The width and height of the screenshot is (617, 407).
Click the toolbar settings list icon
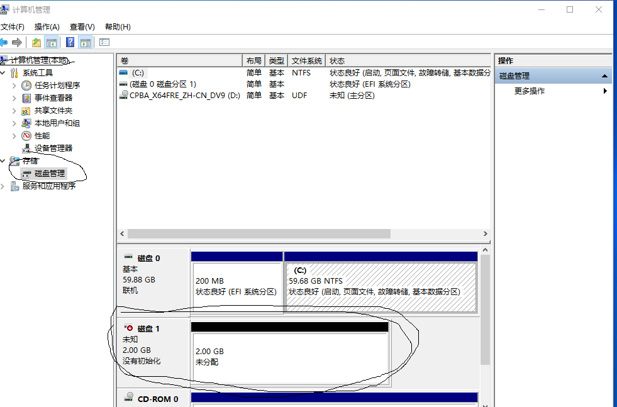click(x=104, y=42)
